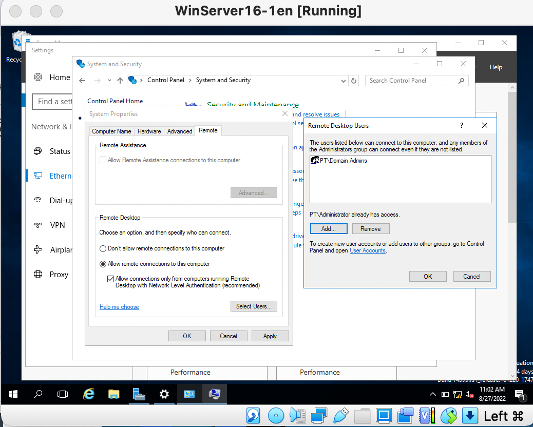The image size is (533, 427).
Task: Click the VirtualBox audio icon
Action: (x=297, y=415)
